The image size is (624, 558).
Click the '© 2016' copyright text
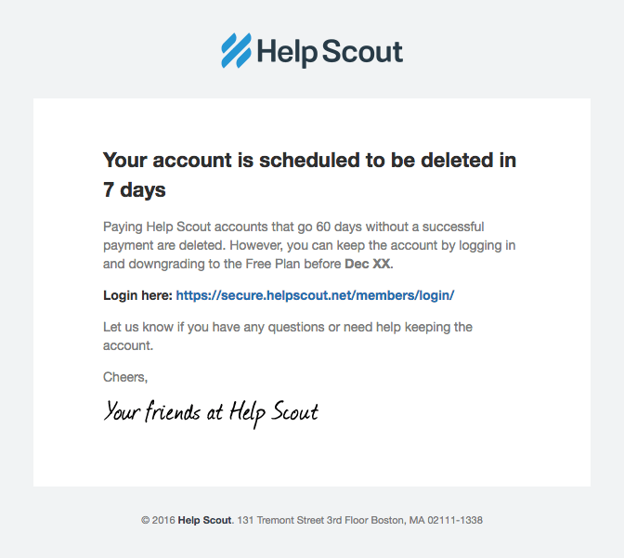pos(158,520)
